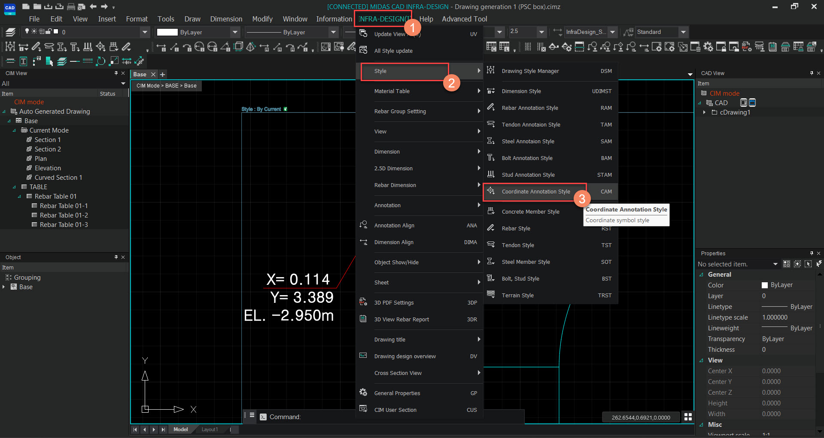Click the rotate arrows icon in bottom toolbar row
The height and width of the screenshot is (438, 824).
[x=100, y=61]
